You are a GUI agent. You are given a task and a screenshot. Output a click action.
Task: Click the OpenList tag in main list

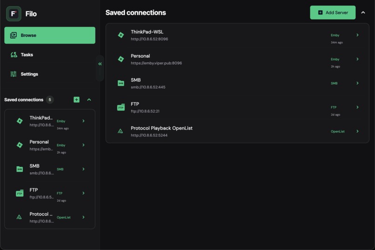pos(338,131)
